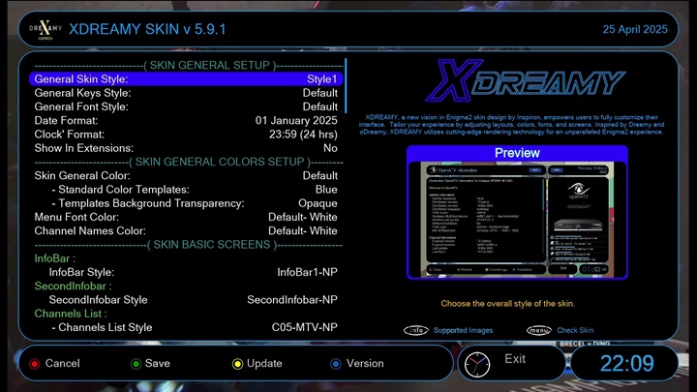
Task: Click the Channels List : section heading
Action: click(x=71, y=314)
